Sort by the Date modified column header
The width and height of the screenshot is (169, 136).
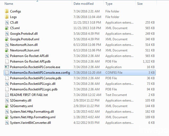point(83,4)
